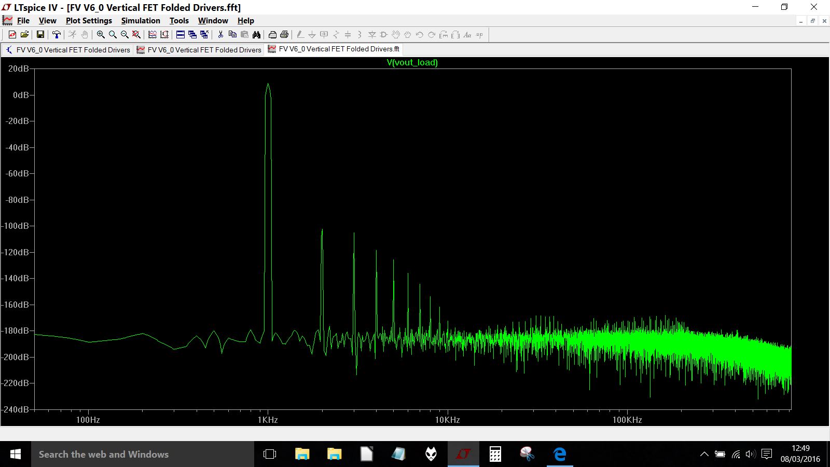Click the Draw Wire pencil icon
Screen dimensions: 830x467
click(x=300, y=35)
